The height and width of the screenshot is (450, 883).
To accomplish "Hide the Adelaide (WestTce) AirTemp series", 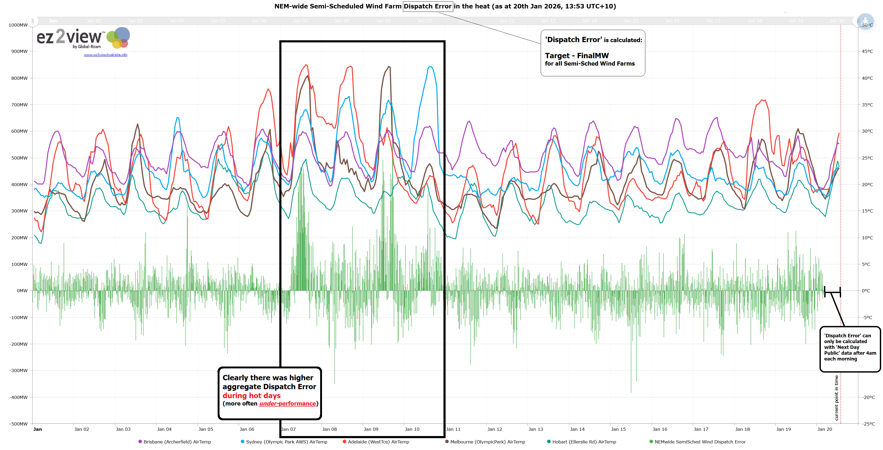I will 376,442.
